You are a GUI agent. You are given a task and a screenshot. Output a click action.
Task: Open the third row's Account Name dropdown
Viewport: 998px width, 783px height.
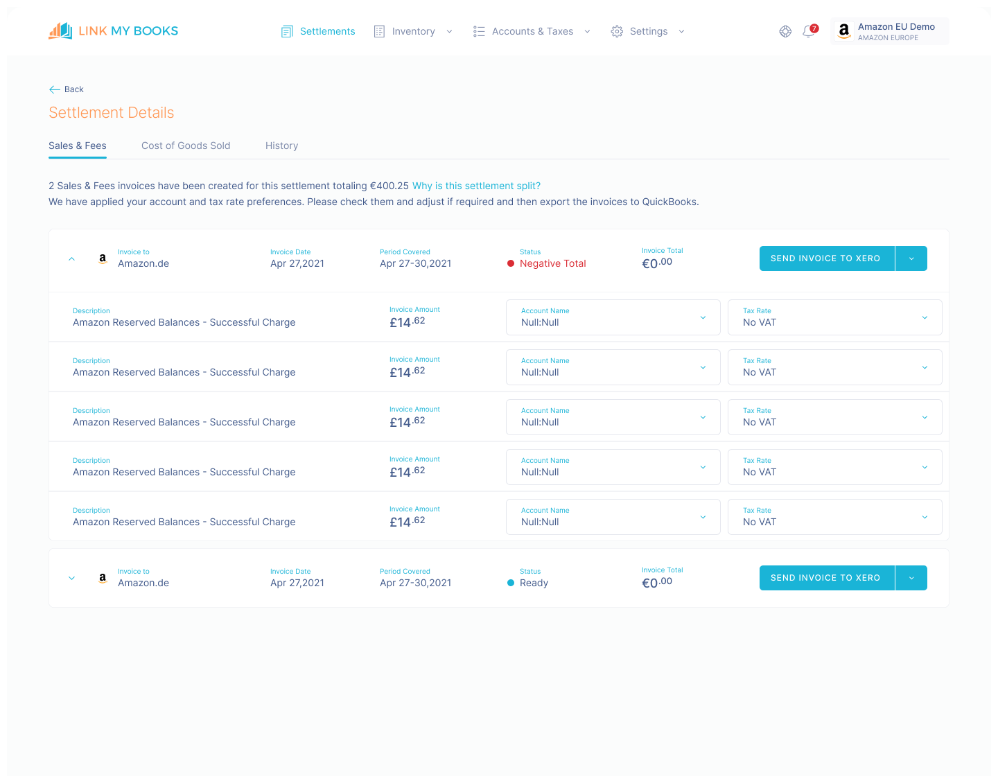613,417
